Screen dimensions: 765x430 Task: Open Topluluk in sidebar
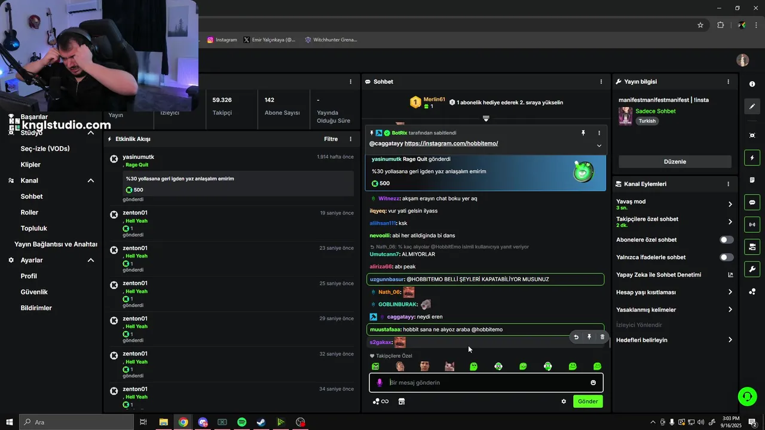click(34, 228)
